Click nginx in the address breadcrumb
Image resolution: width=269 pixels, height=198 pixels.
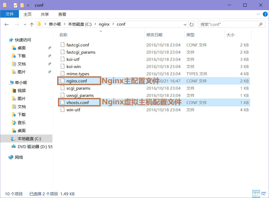tap(104, 24)
